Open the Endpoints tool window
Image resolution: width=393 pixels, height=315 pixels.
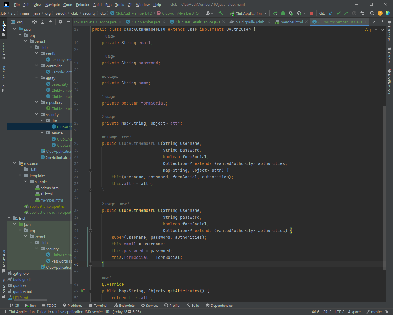tap(124, 305)
